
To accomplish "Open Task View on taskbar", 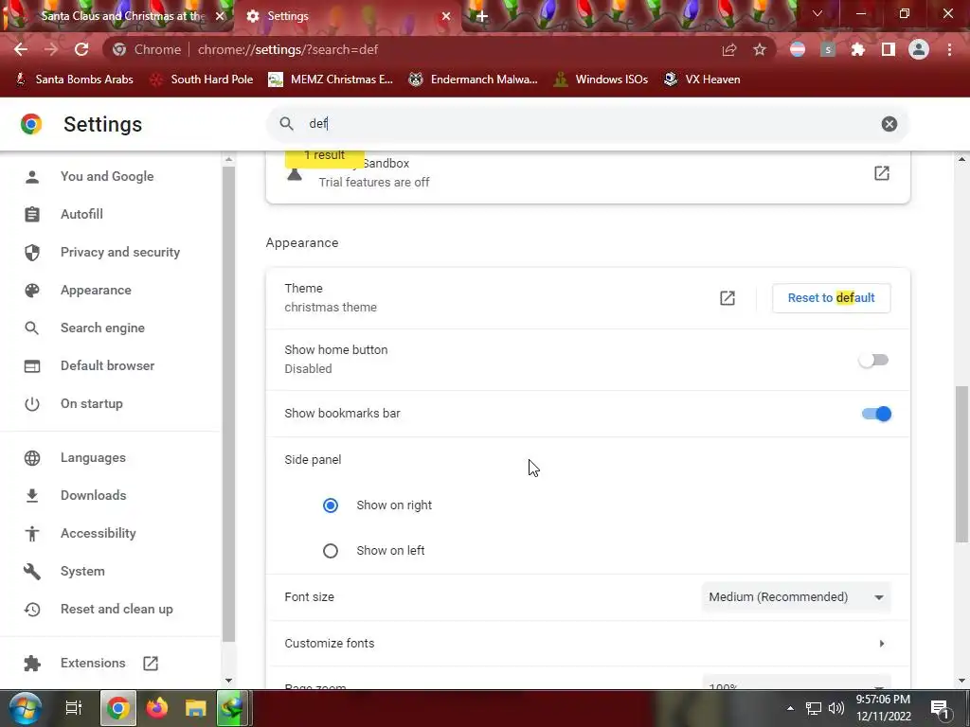I will 74,708.
